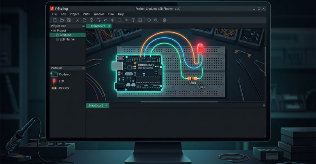Click Resistor label in Parts Bin

[64, 88]
